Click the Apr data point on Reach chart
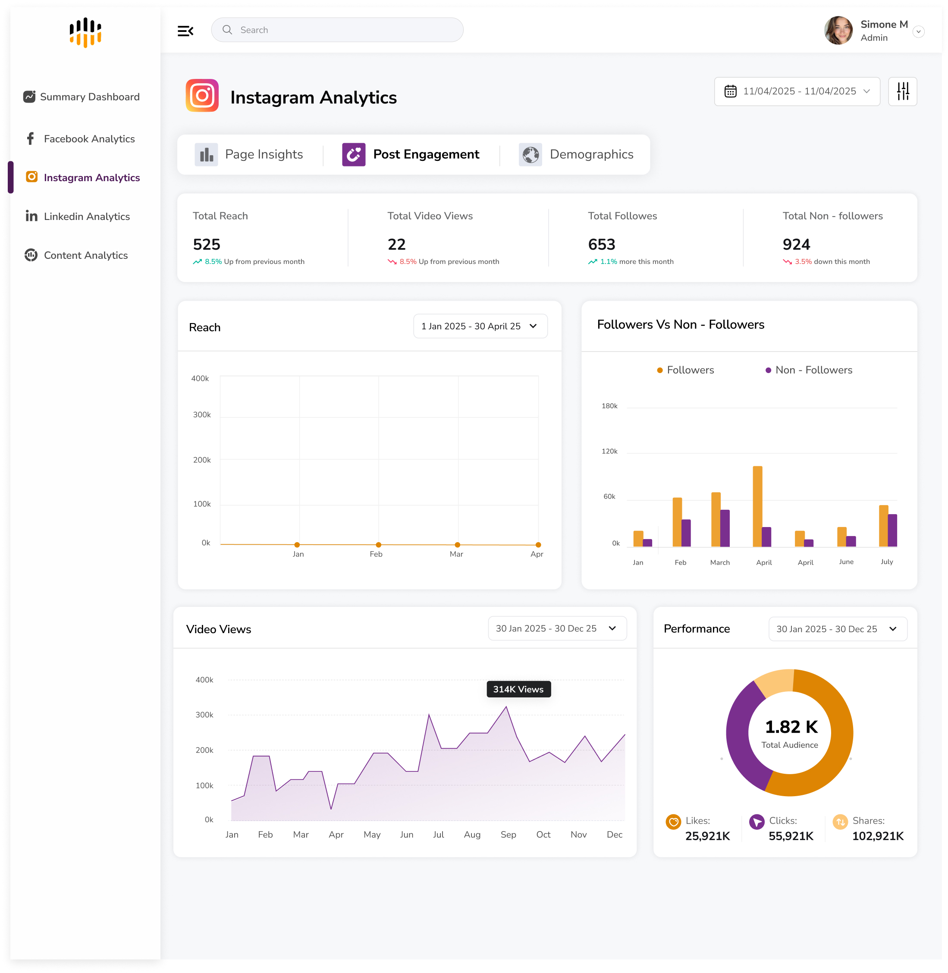Screen dimensions: 948x973 coord(538,545)
